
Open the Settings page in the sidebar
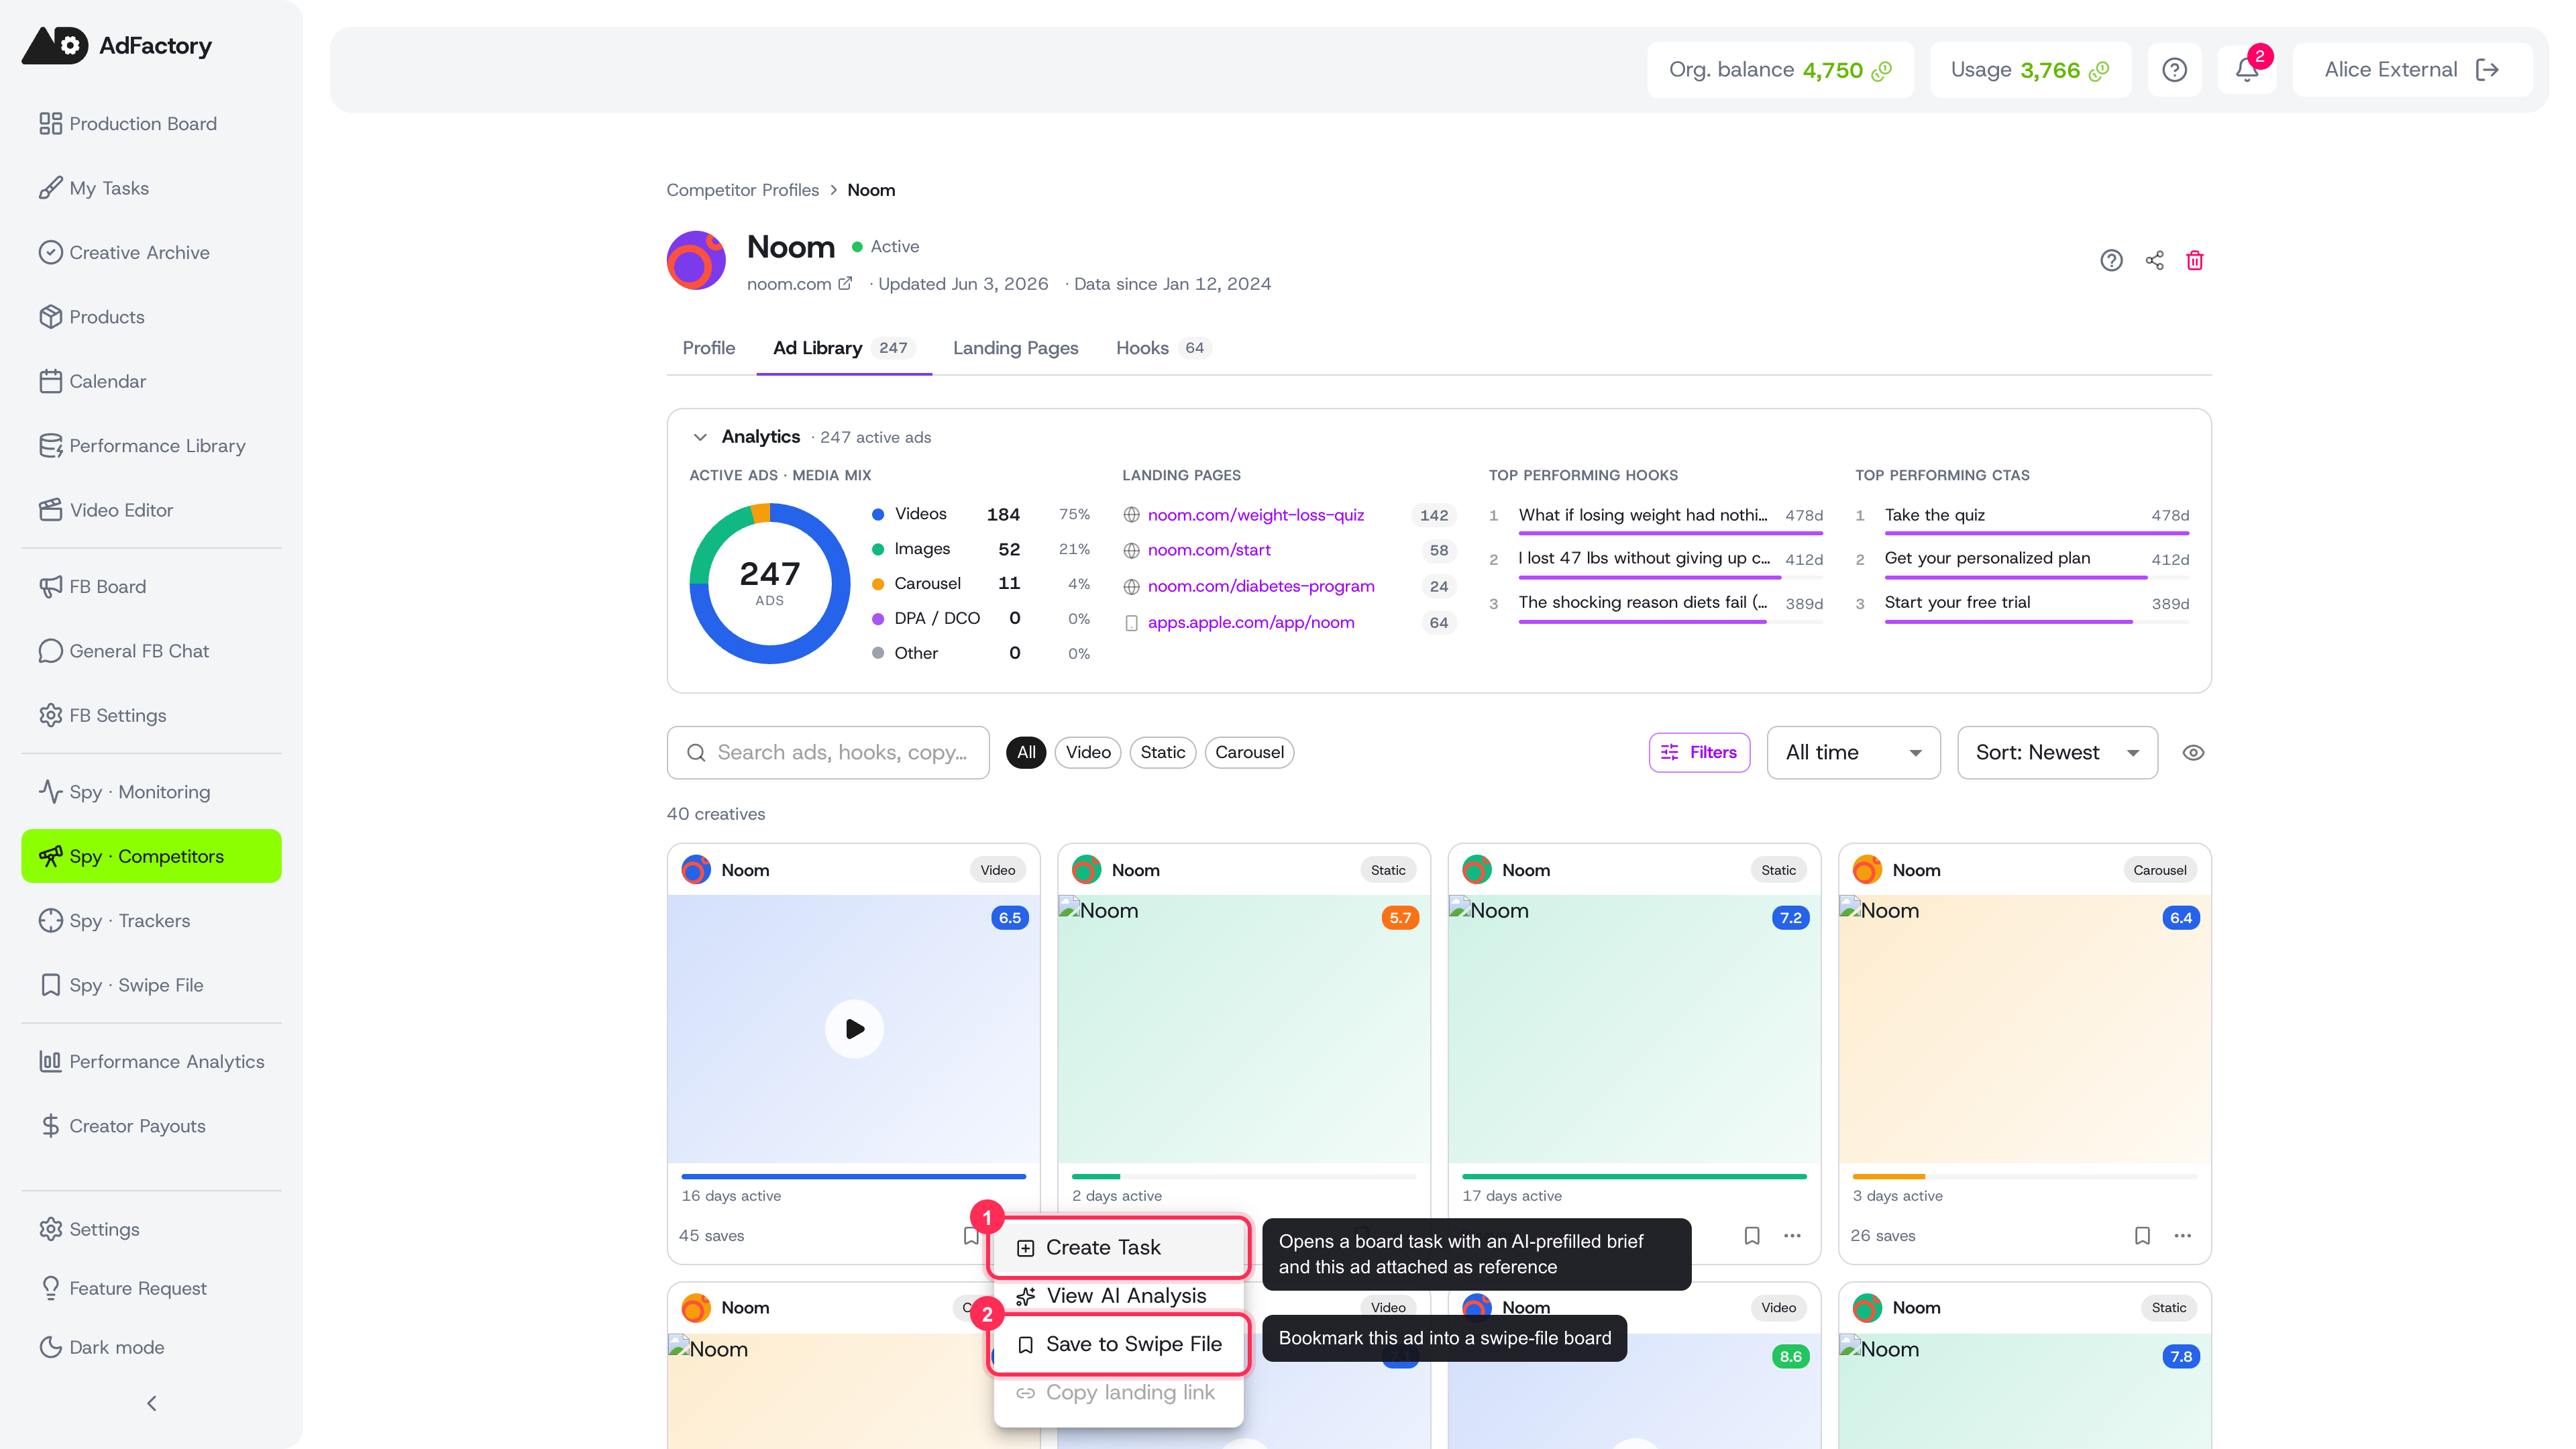(x=151, y=1229)
